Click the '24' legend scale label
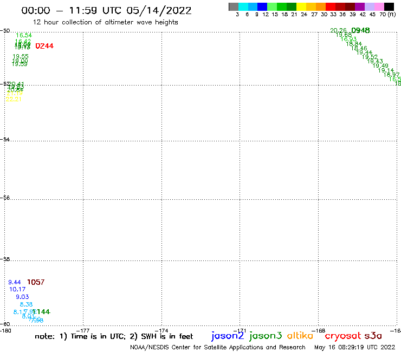Image resolution: width=401 pixels, height=352 pixels. click(x=304, y=15)
